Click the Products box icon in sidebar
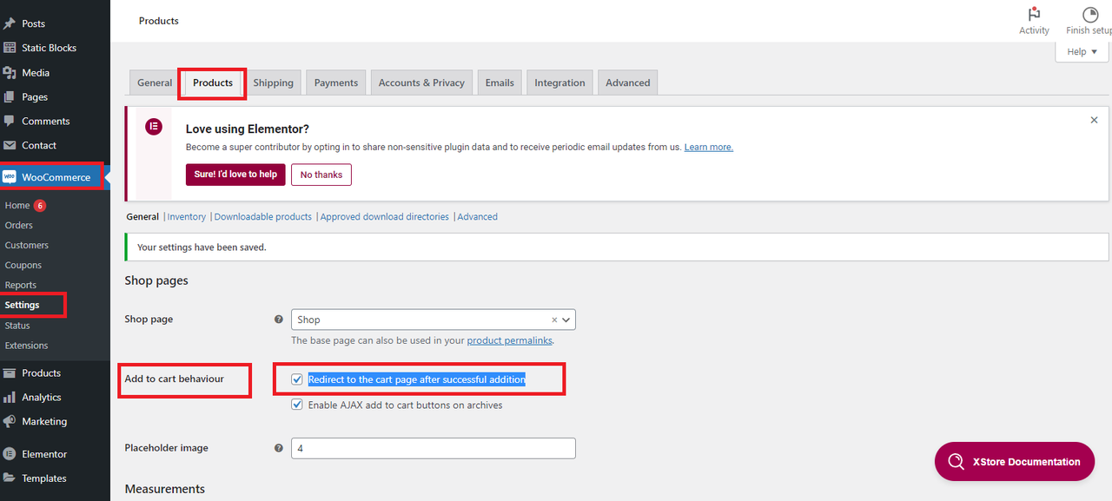Image resolution: width=1112 pixels, height=501 pixels. [x=10, y=373]
